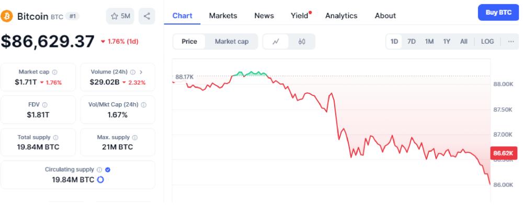Open chart more options ellipsis
Image resolution: width=523 pixels, height=205 pixels.
pyautogui.click(x=510, y=42)
